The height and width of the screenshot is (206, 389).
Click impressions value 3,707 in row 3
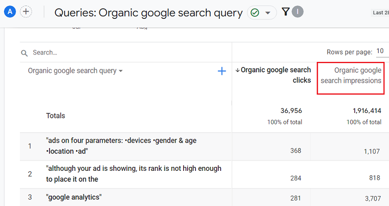tap(373, 199)
